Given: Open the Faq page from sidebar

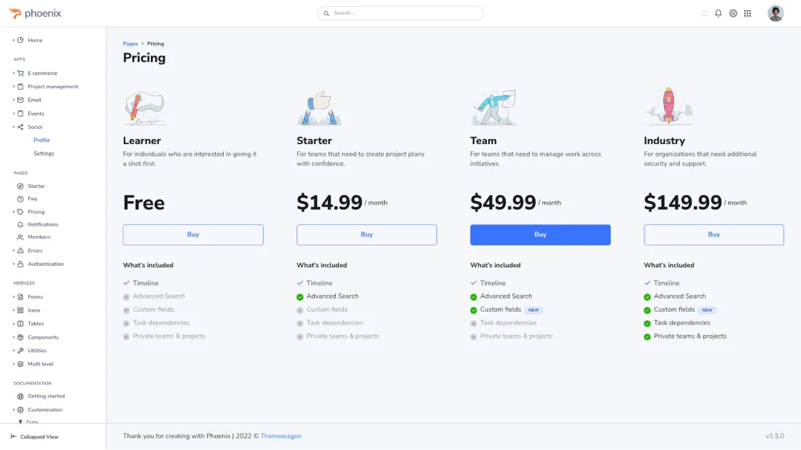Looking at the screenshot, I should 32,199.
